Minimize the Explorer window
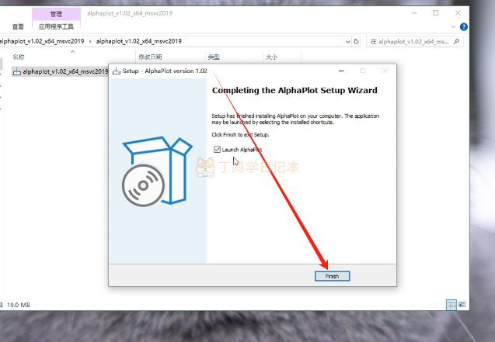Screen dimensions: 495x342 click(414, 13)
